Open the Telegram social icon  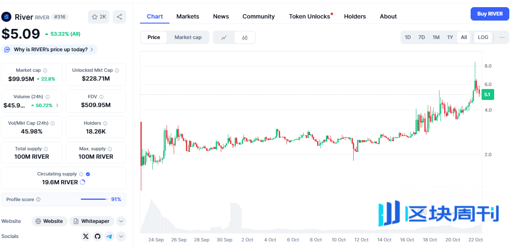pos(109,236)
